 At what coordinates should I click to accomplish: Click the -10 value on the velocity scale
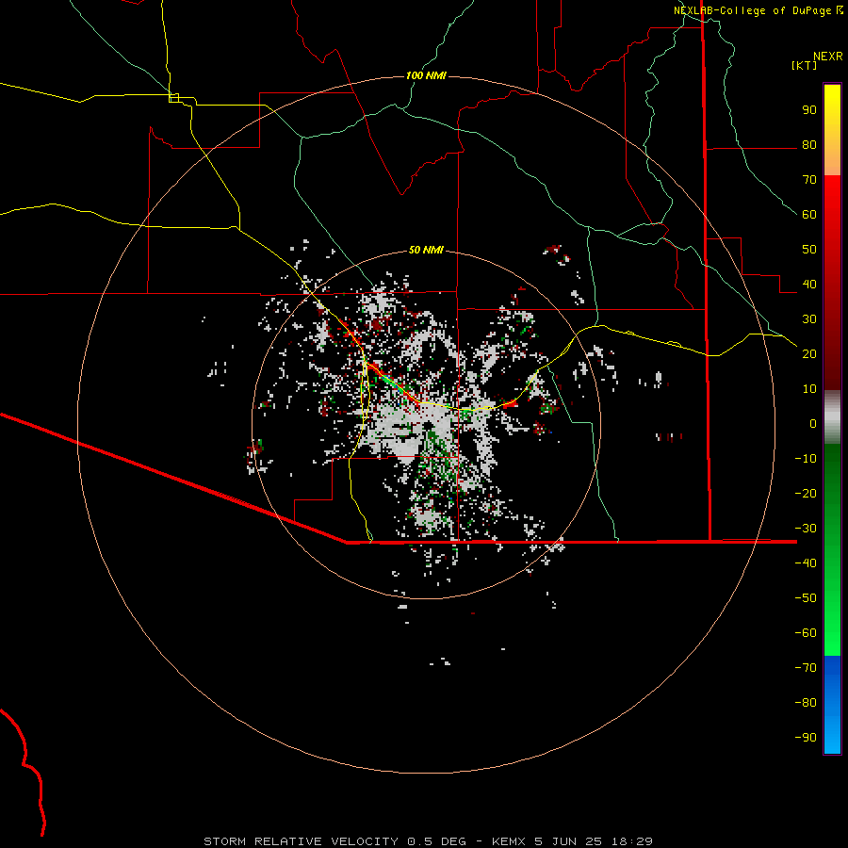coord(806,459)
